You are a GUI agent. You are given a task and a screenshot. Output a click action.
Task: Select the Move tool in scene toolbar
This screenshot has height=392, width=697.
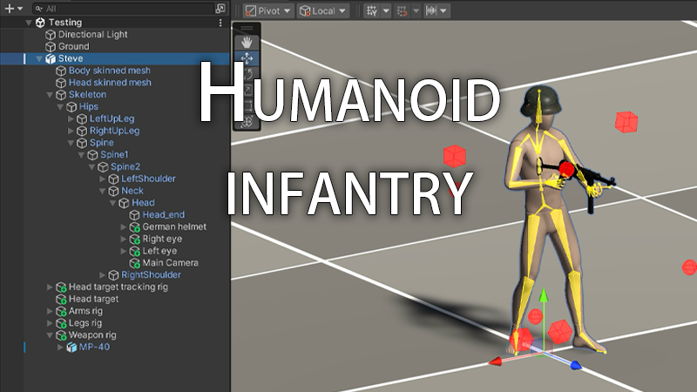(247, 58)
